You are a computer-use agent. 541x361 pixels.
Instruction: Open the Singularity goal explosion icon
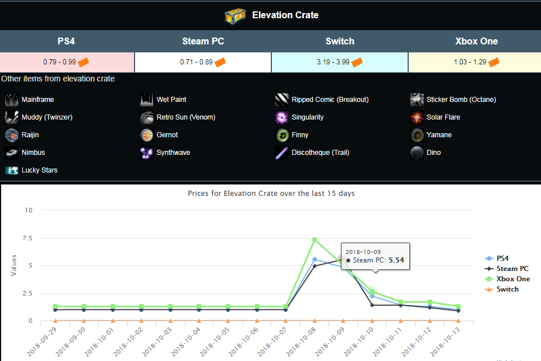tap(282, 117)
